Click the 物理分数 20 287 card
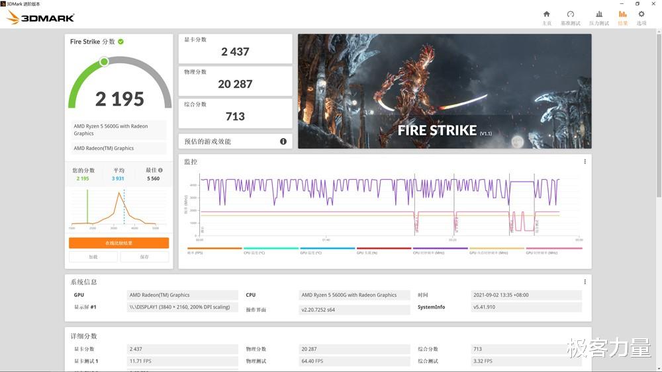This screenshot has width=662, height=372. point(235,81)
